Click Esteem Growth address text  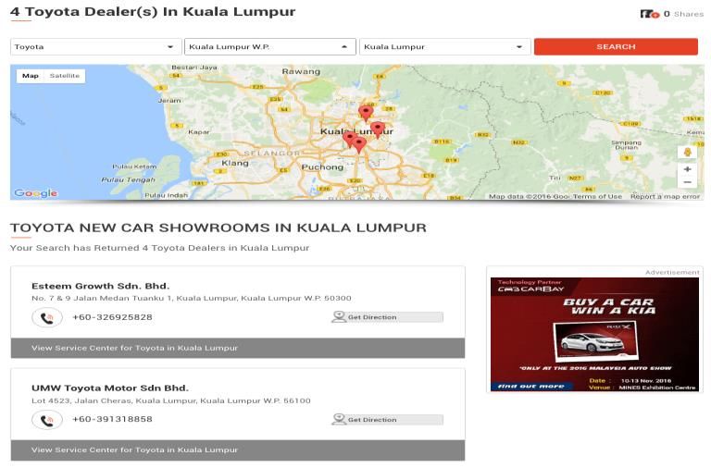pyautogui.click(x=192, y=298)
